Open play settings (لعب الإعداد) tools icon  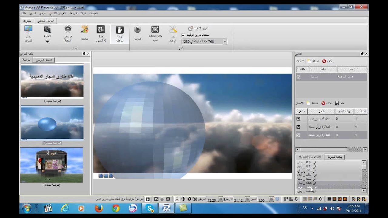[173, 33]
